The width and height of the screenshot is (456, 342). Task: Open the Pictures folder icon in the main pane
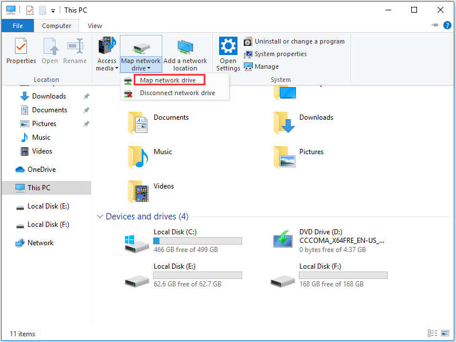point(284,157)
